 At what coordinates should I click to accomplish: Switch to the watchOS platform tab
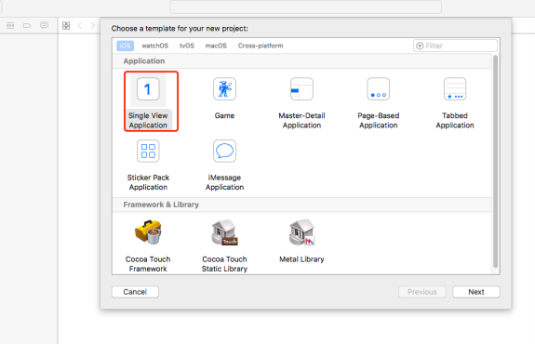pyautogui.click(x=154, y=46)
